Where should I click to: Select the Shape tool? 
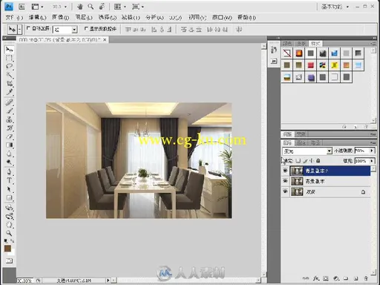pos(9,197)
